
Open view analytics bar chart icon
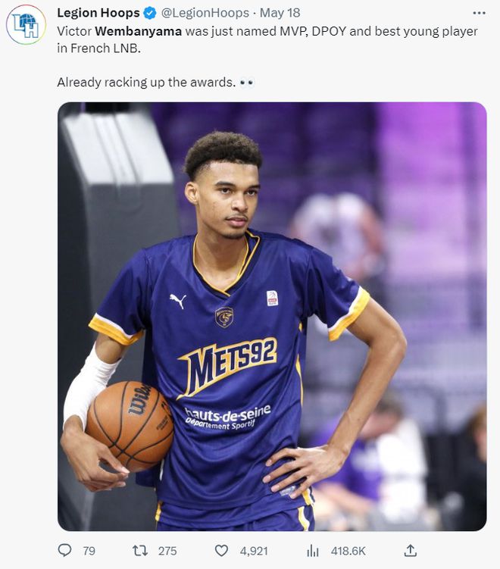click(312, 551)
